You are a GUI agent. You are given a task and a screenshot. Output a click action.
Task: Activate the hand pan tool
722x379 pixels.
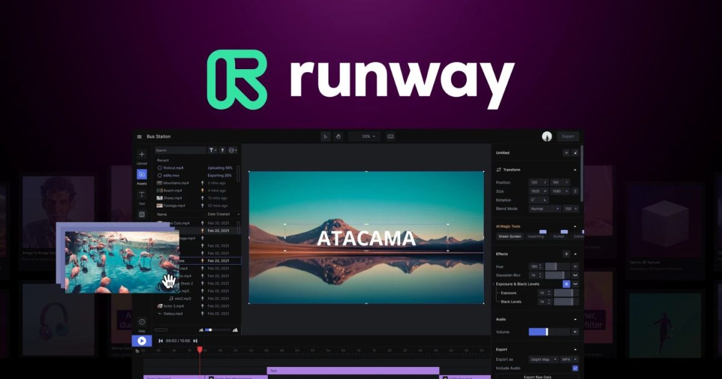[338, 137]
